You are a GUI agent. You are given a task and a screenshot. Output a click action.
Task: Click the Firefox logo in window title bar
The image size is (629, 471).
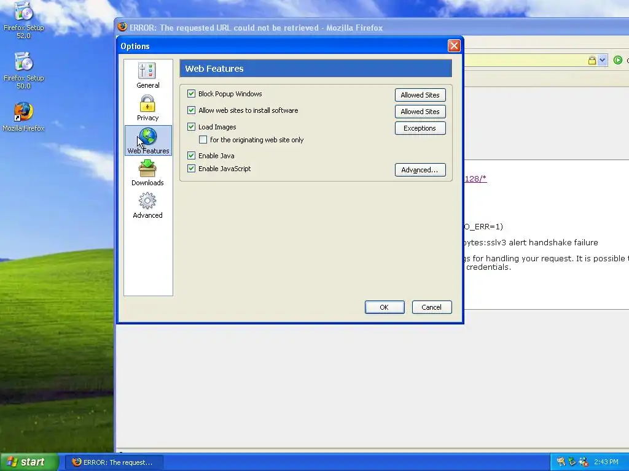click(122, 27)
